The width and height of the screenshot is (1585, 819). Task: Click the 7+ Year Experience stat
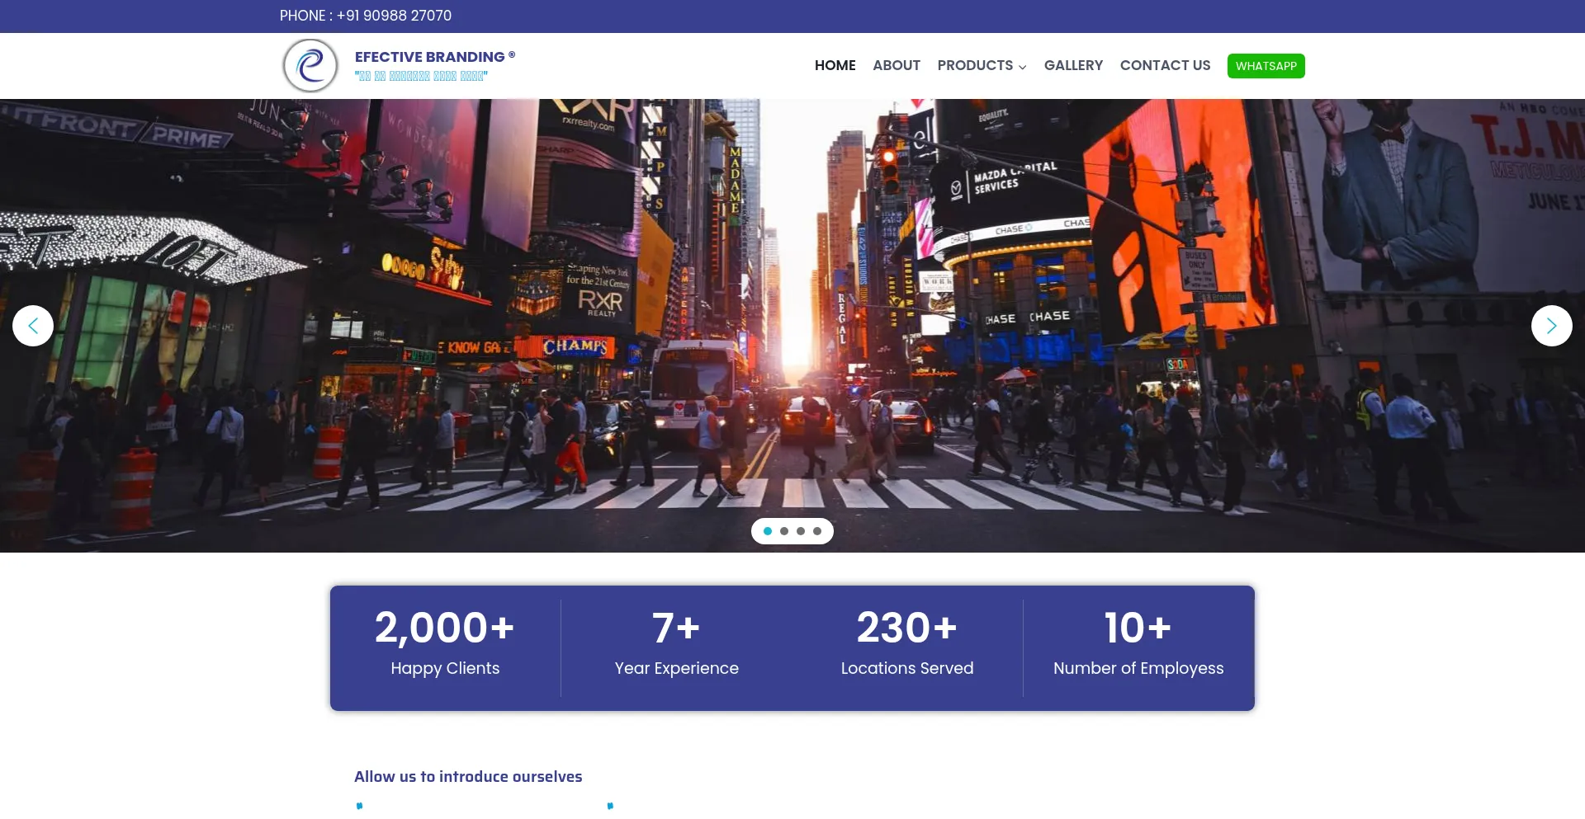pos(676,643)
